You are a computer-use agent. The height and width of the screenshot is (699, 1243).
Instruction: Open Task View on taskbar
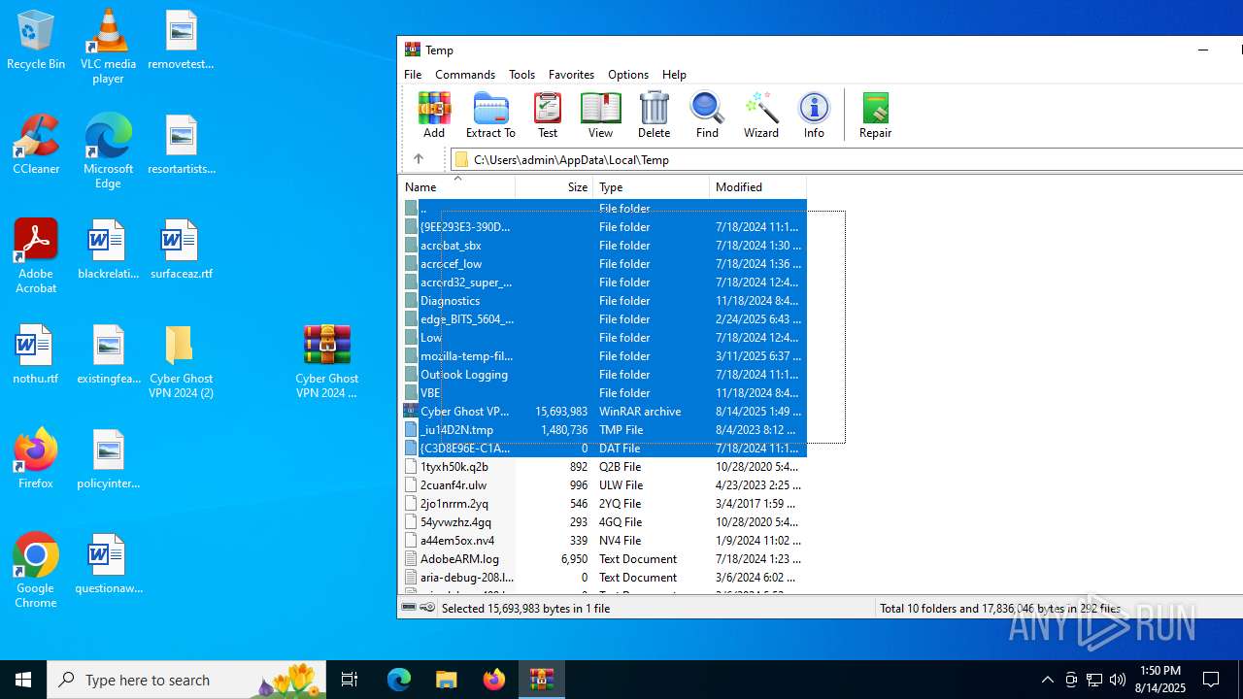[350, 680]
